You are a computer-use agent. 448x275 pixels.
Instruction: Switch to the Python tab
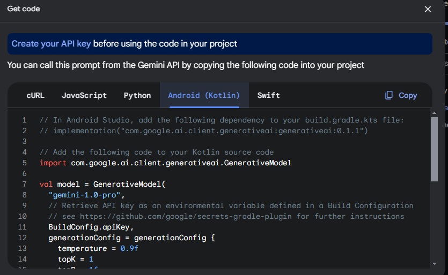point(137,95)
